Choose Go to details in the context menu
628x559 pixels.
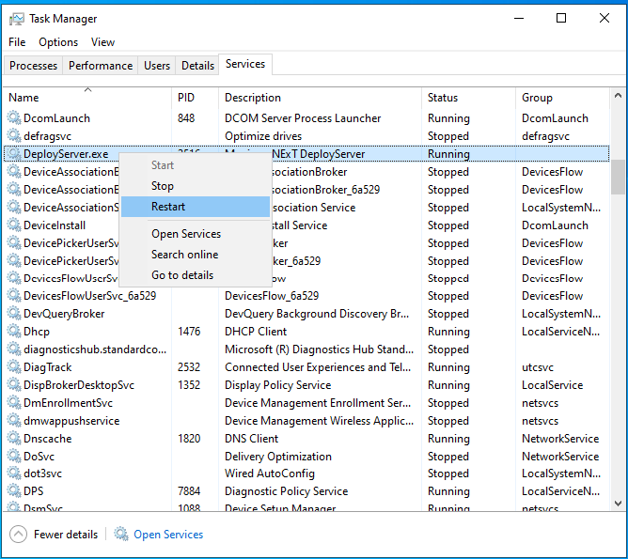(x=196, y=275)
